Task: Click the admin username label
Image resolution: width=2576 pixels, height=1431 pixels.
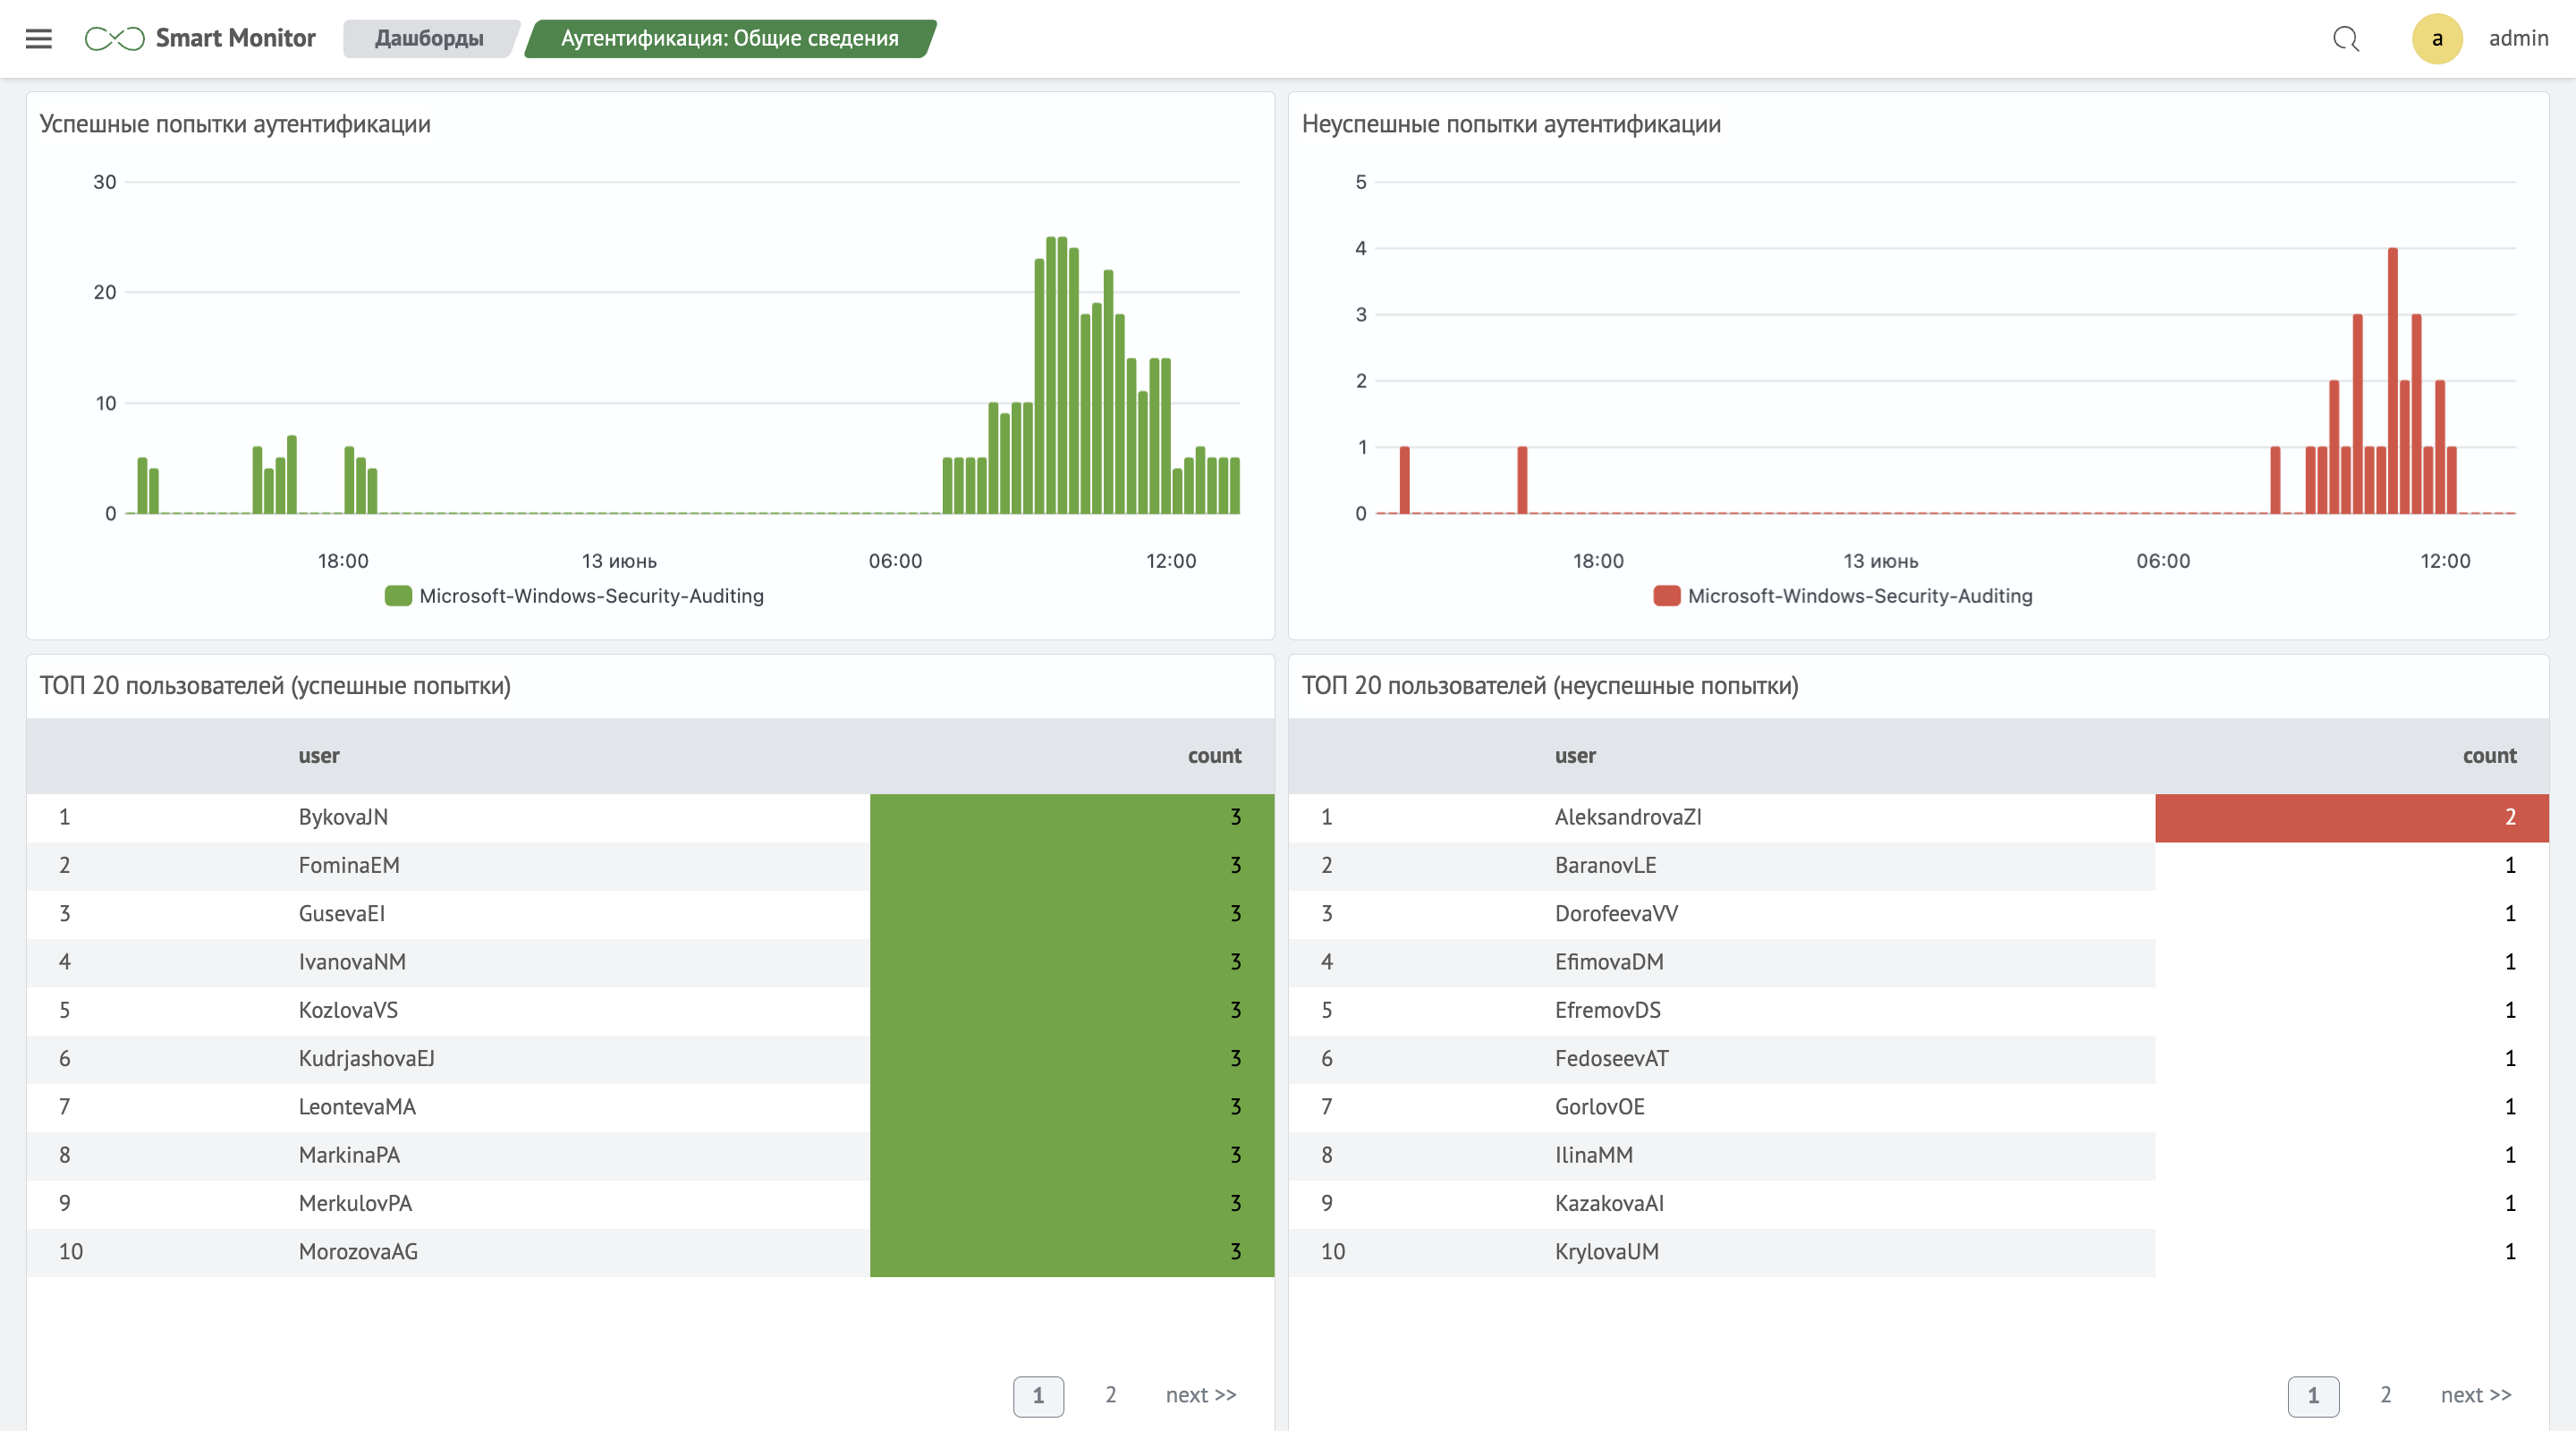Action: 2517,38
